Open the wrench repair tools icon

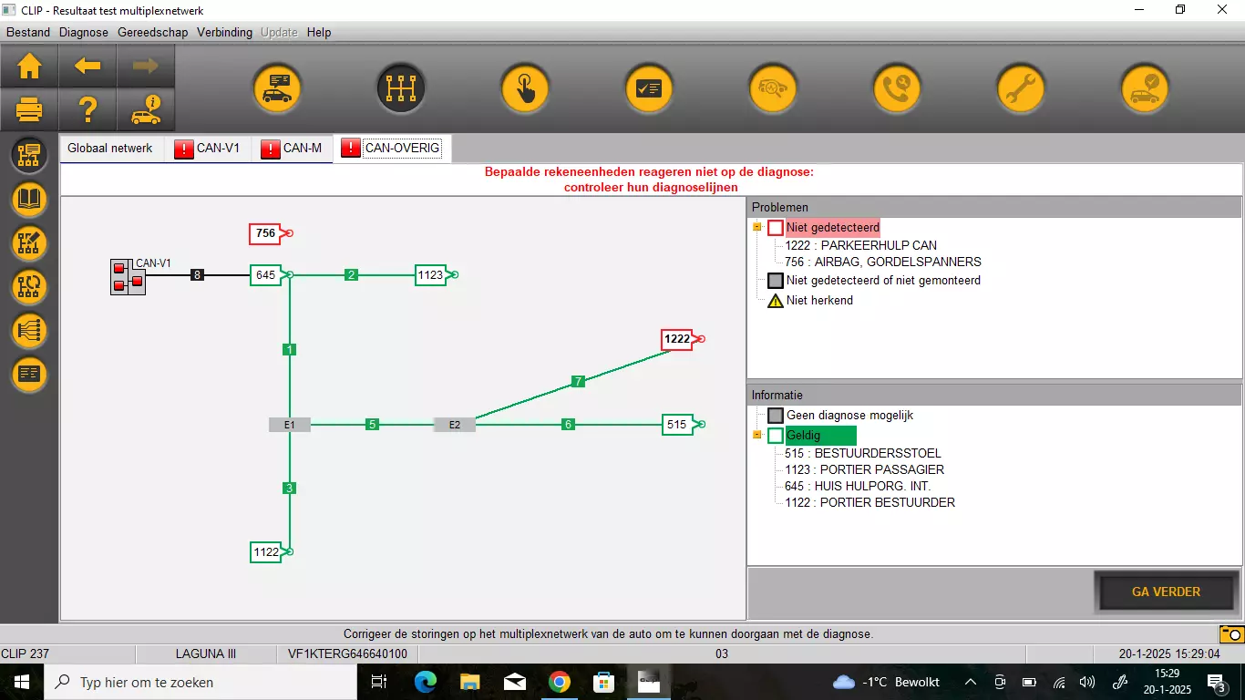[1020, 88]
